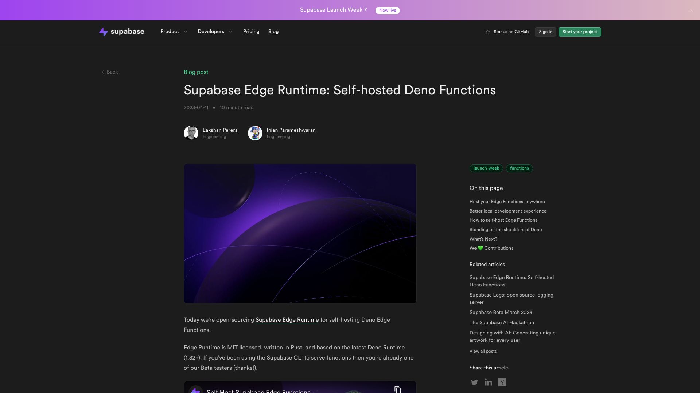
Task: Dismiss the Launch Week banner
Action: (x=691, y=10)
